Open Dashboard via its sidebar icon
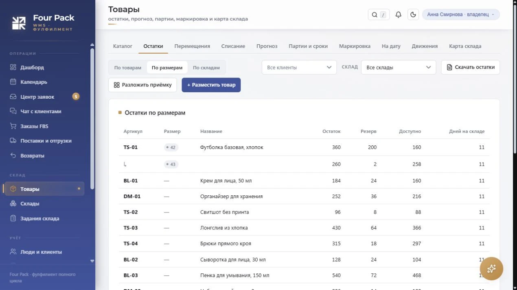Viewport: 517px width, 290px height. coord(13,67)
